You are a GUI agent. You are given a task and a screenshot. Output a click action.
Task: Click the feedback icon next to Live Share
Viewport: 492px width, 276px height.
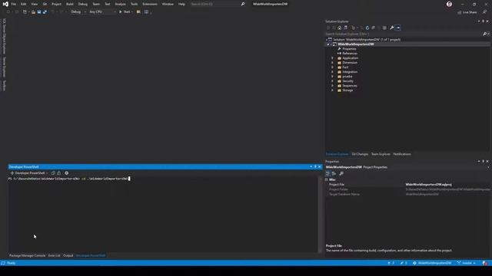484,12
